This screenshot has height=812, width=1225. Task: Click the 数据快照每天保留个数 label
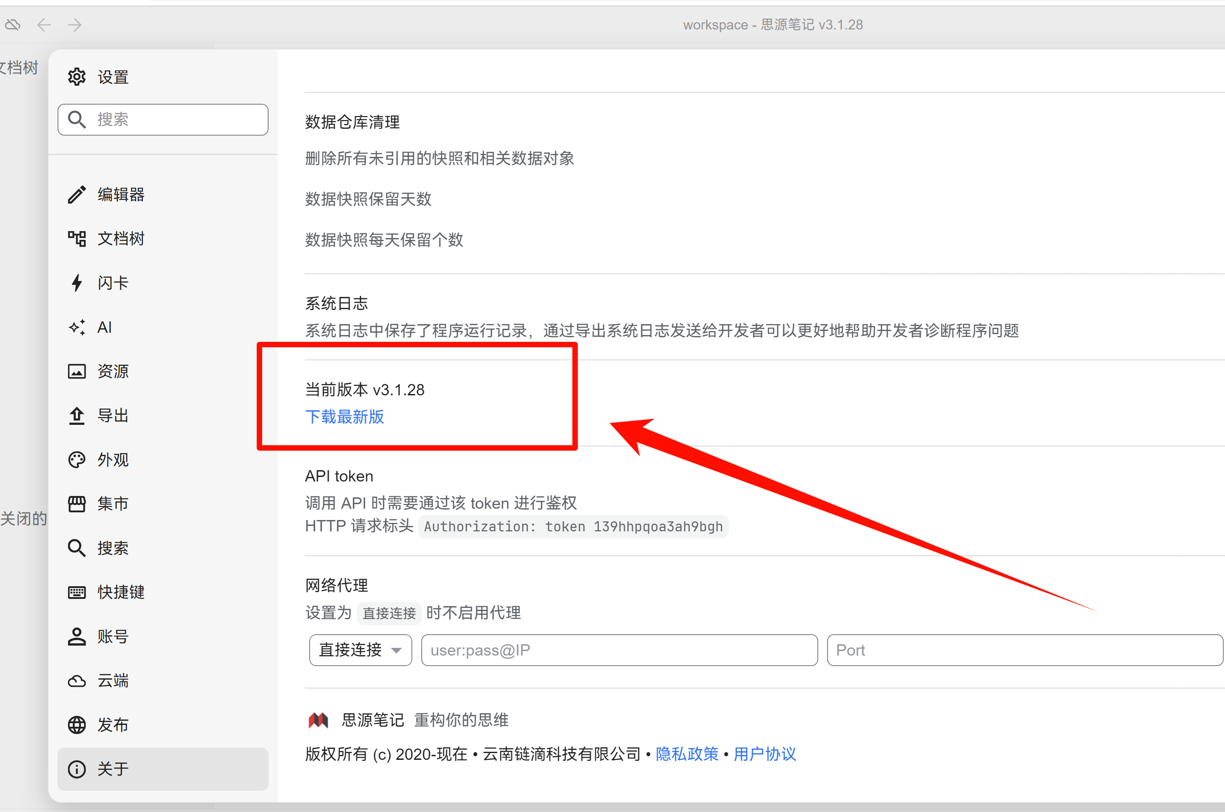tap(384, 240)
